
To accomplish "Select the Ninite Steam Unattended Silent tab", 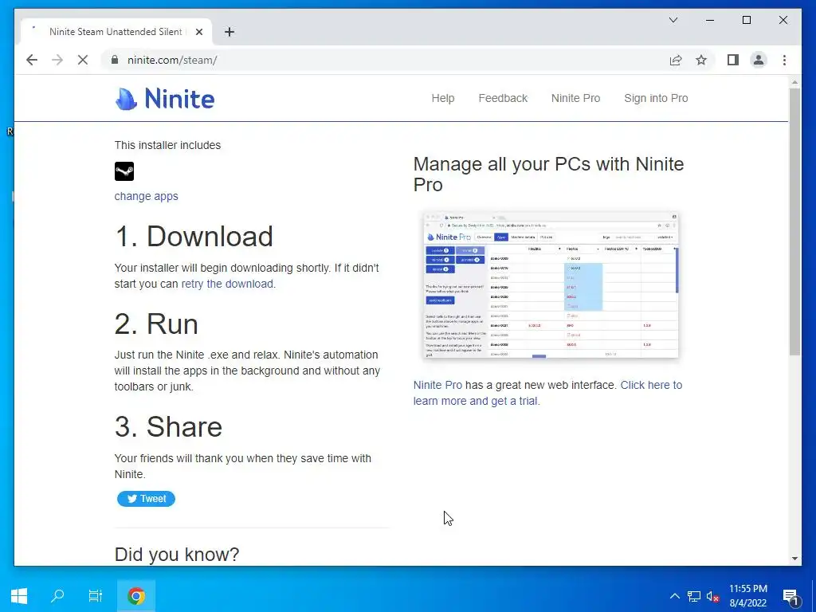I will coord(116,32).
